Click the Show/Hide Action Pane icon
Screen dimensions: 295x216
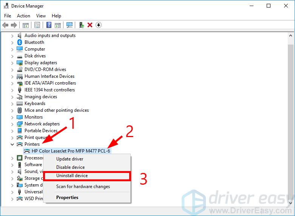[x=58, y=25]
